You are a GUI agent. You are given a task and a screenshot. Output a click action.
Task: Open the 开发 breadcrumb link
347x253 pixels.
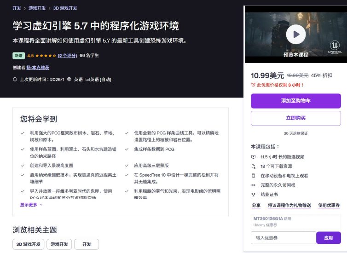(17, 8)
